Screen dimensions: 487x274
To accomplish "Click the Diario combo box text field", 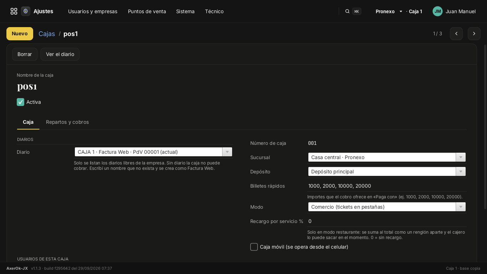I will [149, 152].
